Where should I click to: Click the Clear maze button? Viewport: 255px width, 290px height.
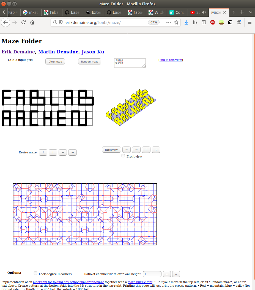(x=55, y=62)
